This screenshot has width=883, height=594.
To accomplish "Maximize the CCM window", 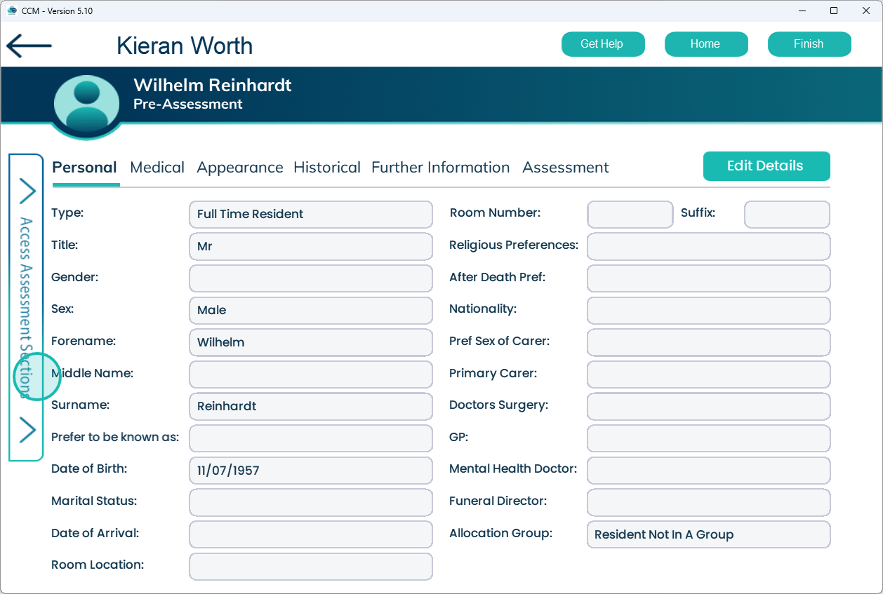I will click(x=833, y=11).
